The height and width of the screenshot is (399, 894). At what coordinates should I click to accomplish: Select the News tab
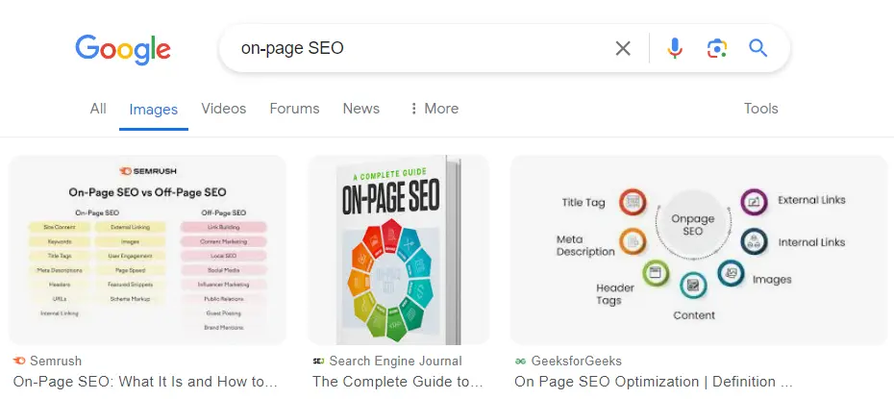[x=360, y=109]
